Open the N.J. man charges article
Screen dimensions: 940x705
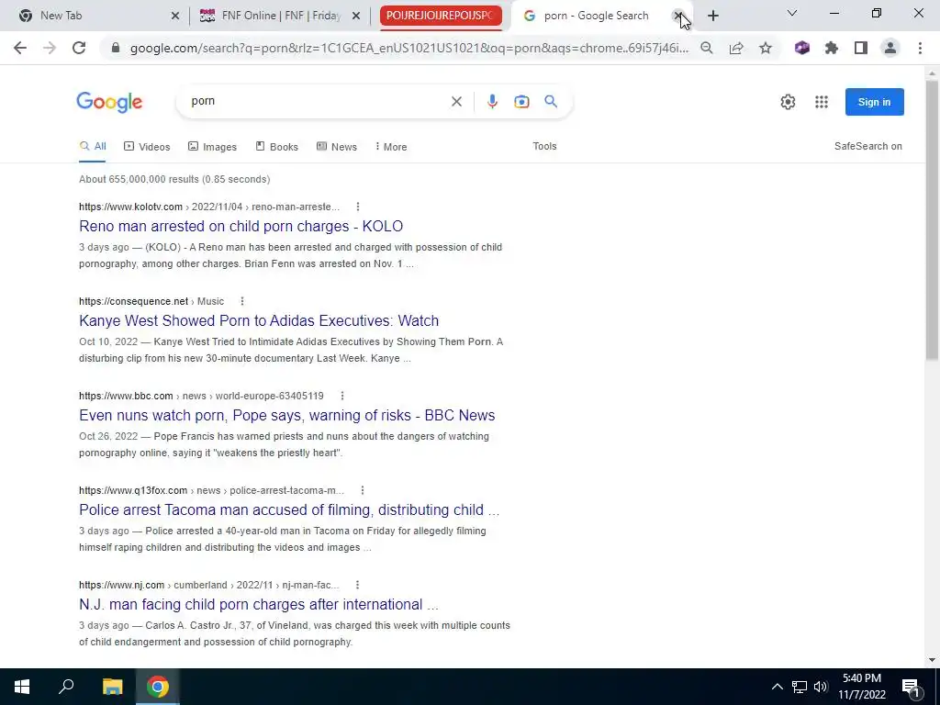pyautogui.click(x=259, y=604)
